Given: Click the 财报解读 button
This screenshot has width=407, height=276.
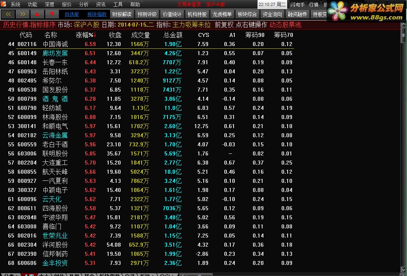Looking at the screenshot, I should [x=122, y=15].
